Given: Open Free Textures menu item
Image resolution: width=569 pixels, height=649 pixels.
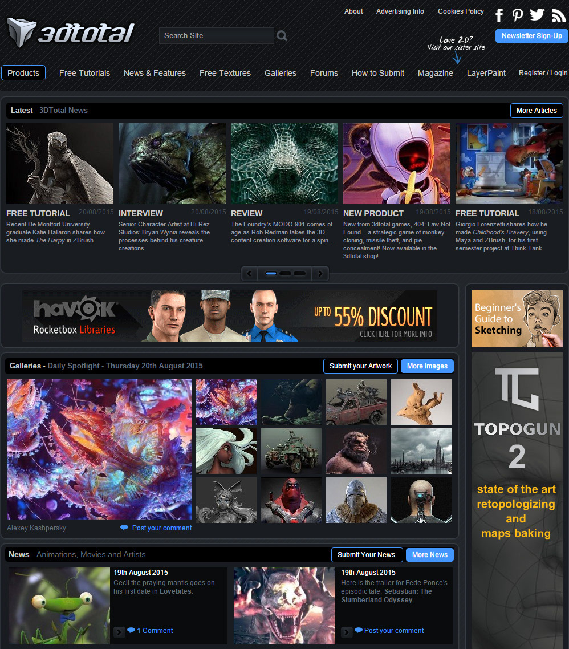Looking at the screenshot, I should coord(225,73).
